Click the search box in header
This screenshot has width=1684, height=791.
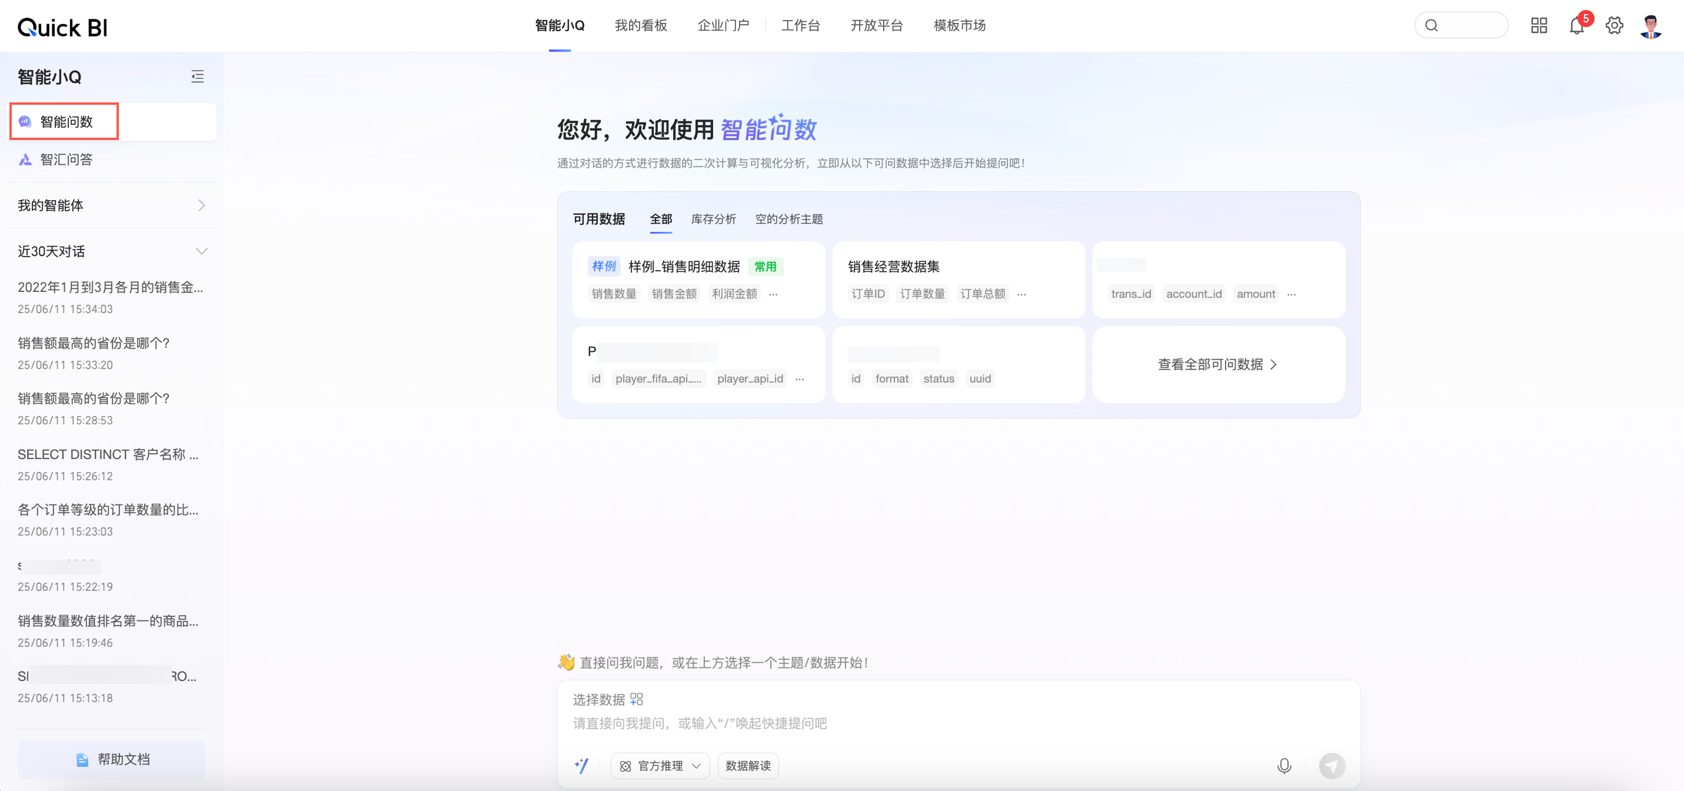coord(1461,25)
